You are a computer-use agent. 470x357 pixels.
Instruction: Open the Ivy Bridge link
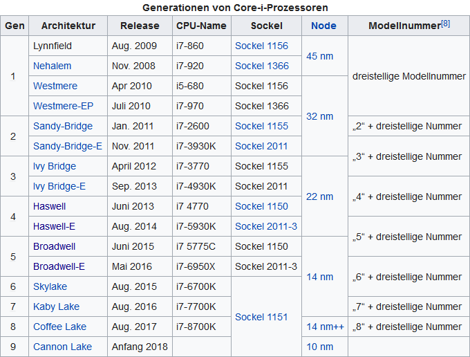[x=55, y=166]
